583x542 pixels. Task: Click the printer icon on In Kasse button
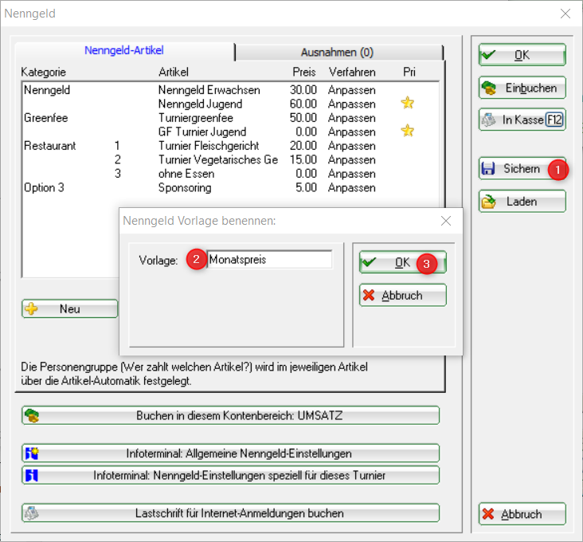(x=488, y=120)
